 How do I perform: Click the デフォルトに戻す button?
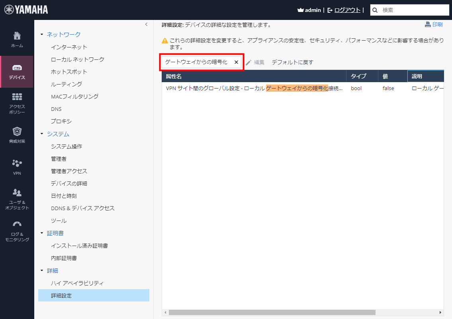pos(292,62)
